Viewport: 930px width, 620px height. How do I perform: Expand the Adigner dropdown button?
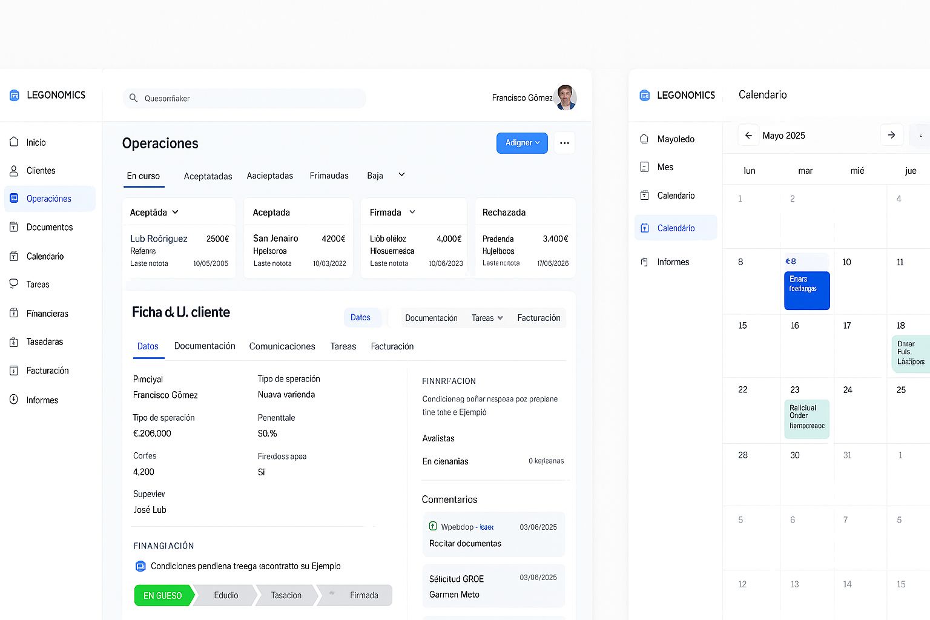pyautogui.click(x=522, y=143)
